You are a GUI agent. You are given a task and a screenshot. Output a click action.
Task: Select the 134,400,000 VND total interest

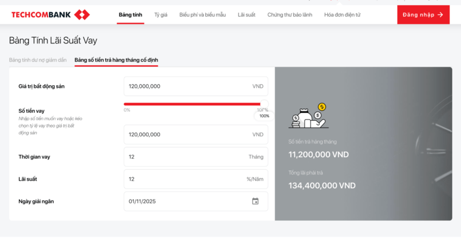tap(322, 185)
